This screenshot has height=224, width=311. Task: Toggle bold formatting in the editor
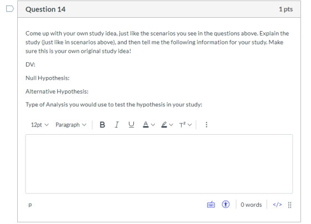click(102, 125)
